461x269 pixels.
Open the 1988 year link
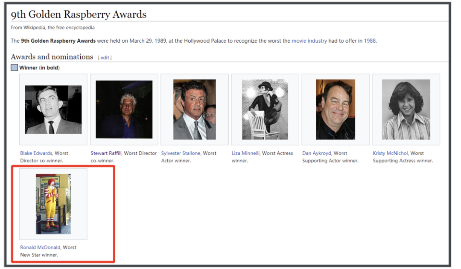(x=370, y=41)
